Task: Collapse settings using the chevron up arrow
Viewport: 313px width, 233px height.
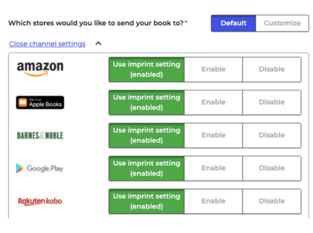Action: click(98, 43)
